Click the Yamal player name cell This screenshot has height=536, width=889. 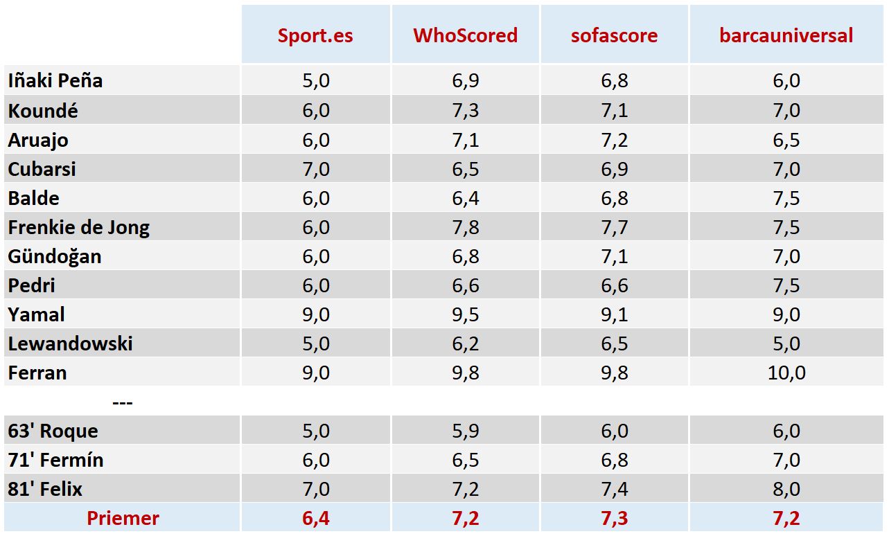37,314
